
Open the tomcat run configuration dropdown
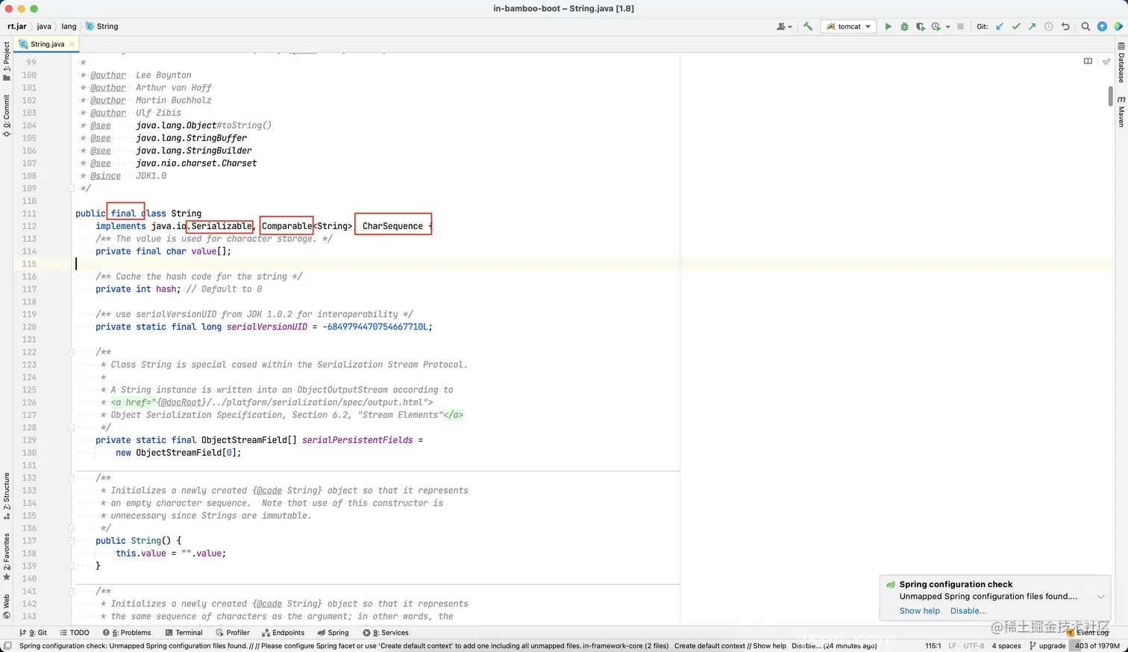click(849, 26)
